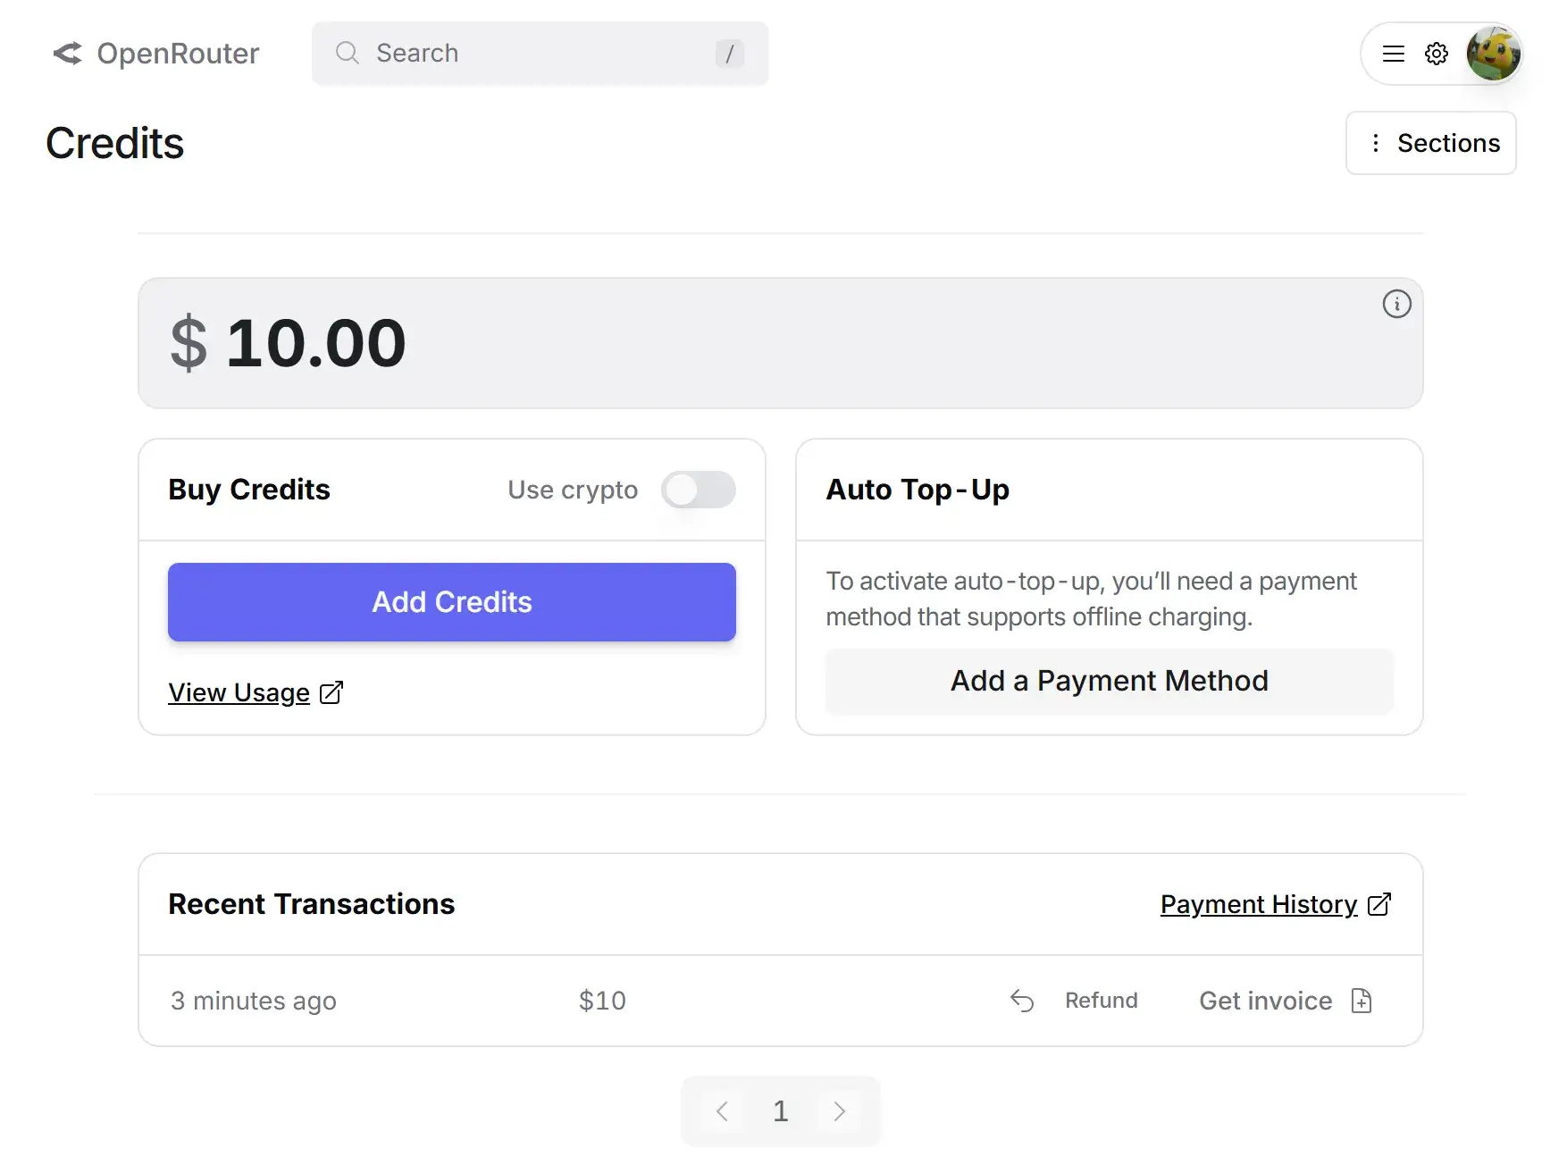Open the Payment History link
The width and height of the screenshot is (1567, 1165).
point(1258,904)
